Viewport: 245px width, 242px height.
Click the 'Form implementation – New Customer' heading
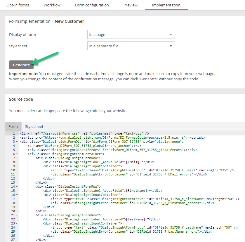46,21
